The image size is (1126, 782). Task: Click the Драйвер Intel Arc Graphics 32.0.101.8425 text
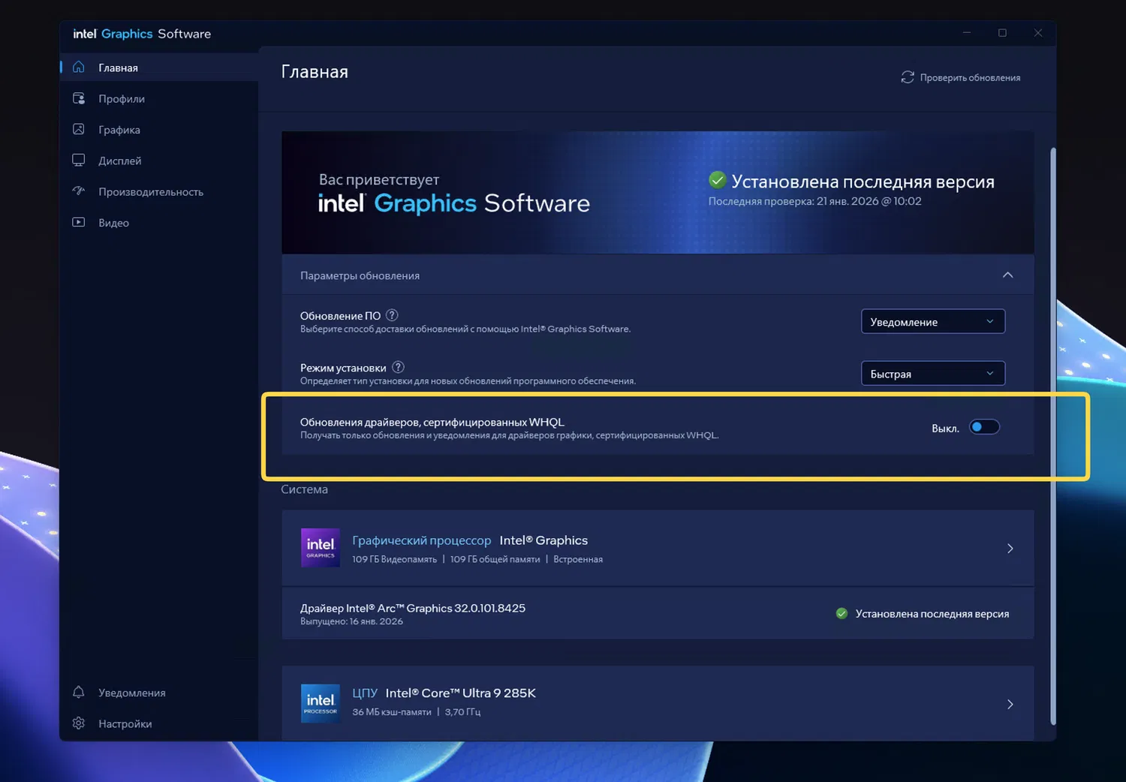tap(413, 608)
